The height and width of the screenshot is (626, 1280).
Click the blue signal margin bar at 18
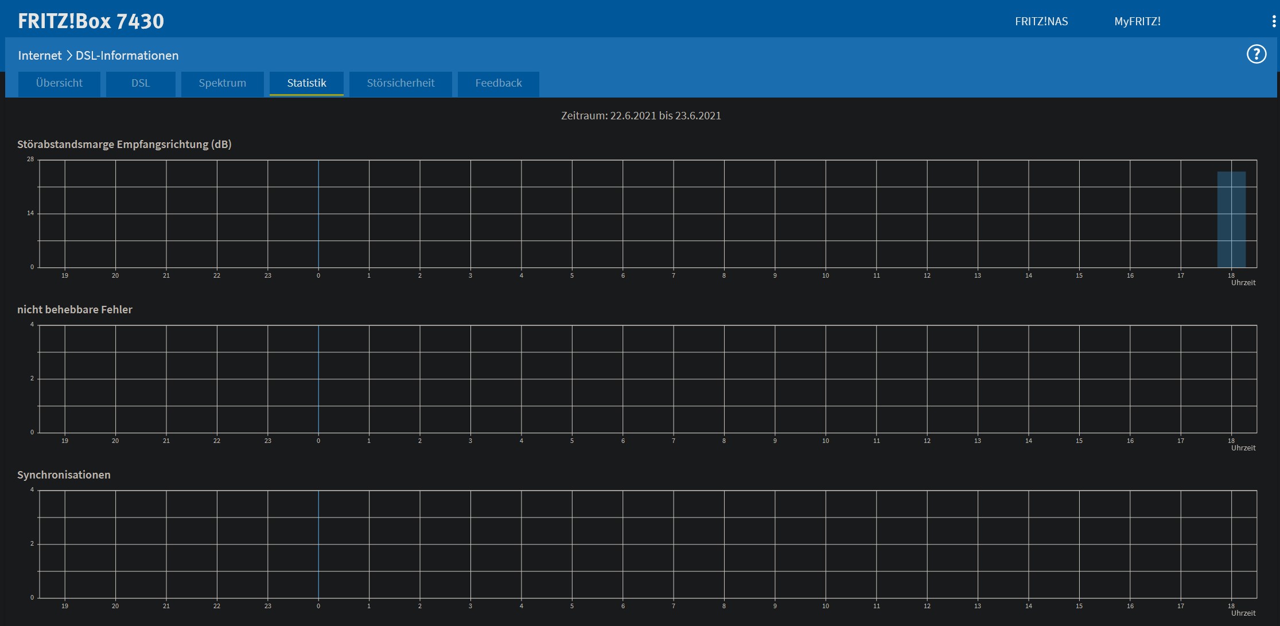click(1231, 220)
